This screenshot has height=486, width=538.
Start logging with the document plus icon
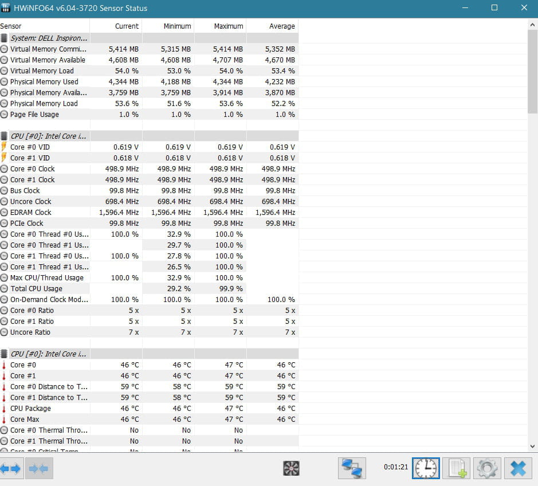456,468
